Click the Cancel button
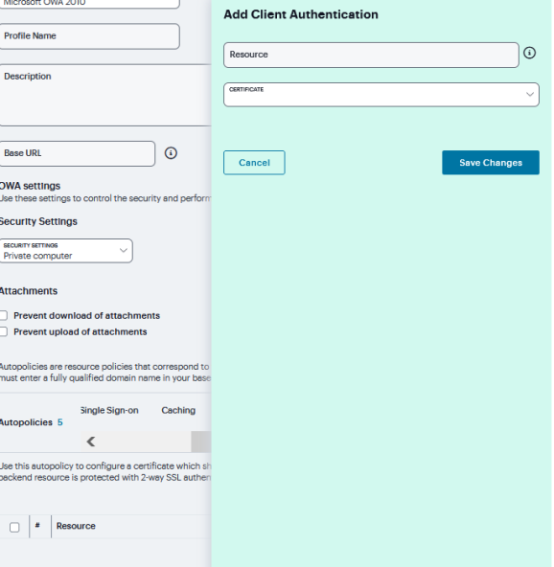 [x=254, y=163]
